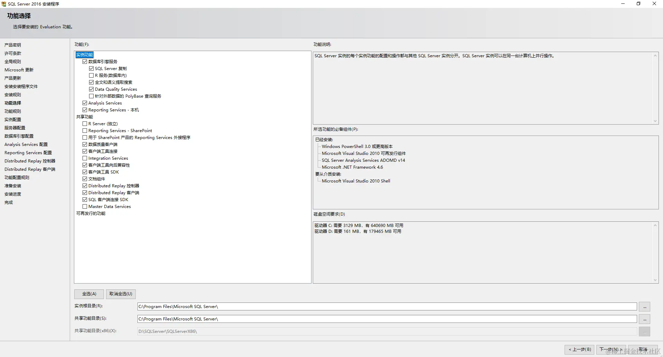Click the SQL Server 2016 setup title icon

(x=4, y=4)
